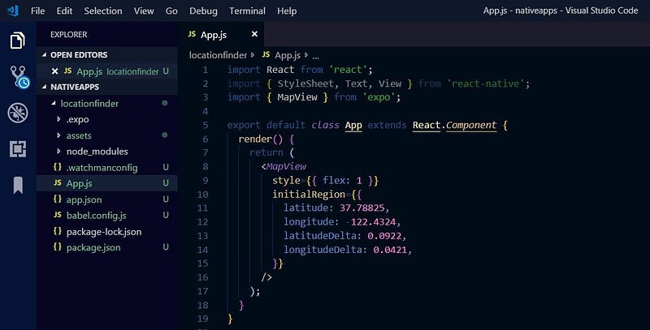Image resolution: width=650 pixels, height=330 pixels.
Task: Open the Extensions view icon
Action: pos(18,148)
